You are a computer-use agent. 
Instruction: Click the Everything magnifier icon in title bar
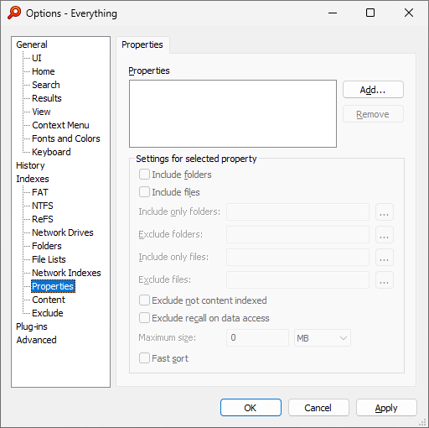click(14, 13)
